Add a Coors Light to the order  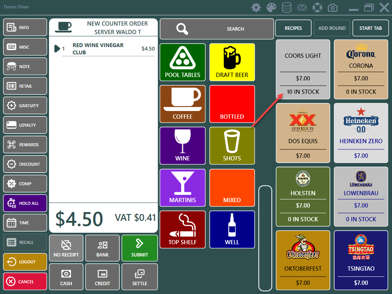[x=303, y=69]
